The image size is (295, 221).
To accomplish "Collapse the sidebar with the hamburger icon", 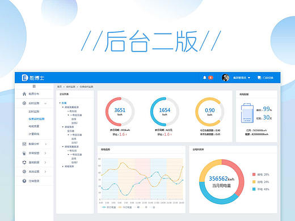I will click(34, 86).
